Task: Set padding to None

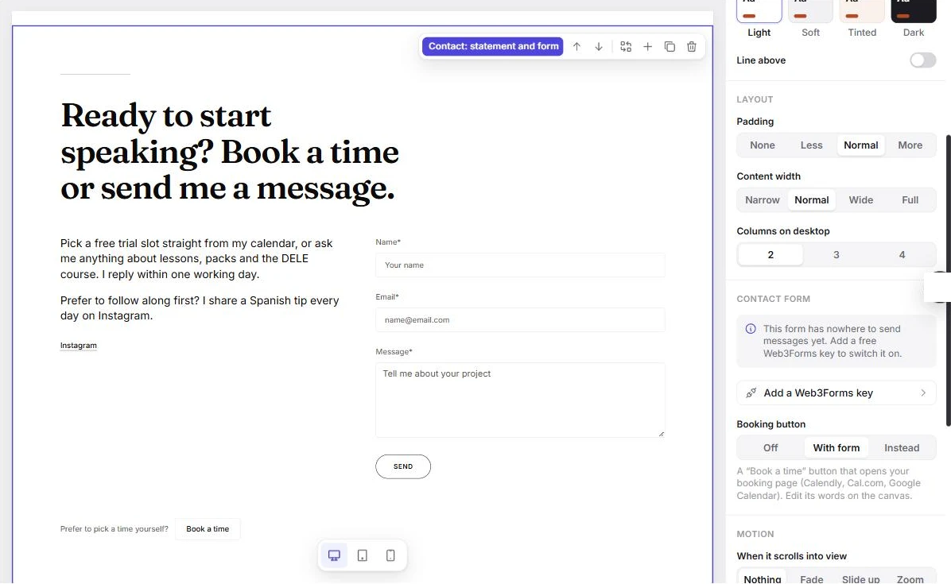Action: point(762,145)
